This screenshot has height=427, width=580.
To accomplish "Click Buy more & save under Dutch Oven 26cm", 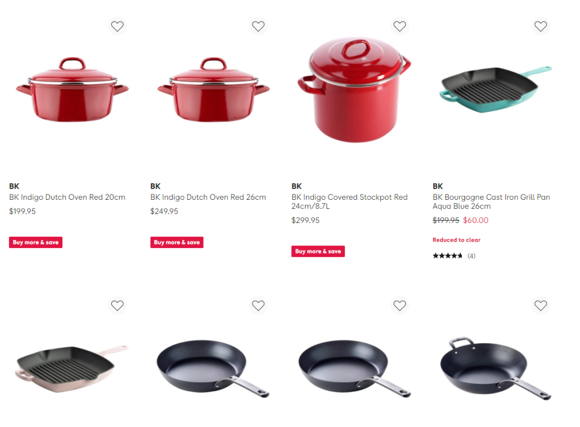I will coord(177,242).
